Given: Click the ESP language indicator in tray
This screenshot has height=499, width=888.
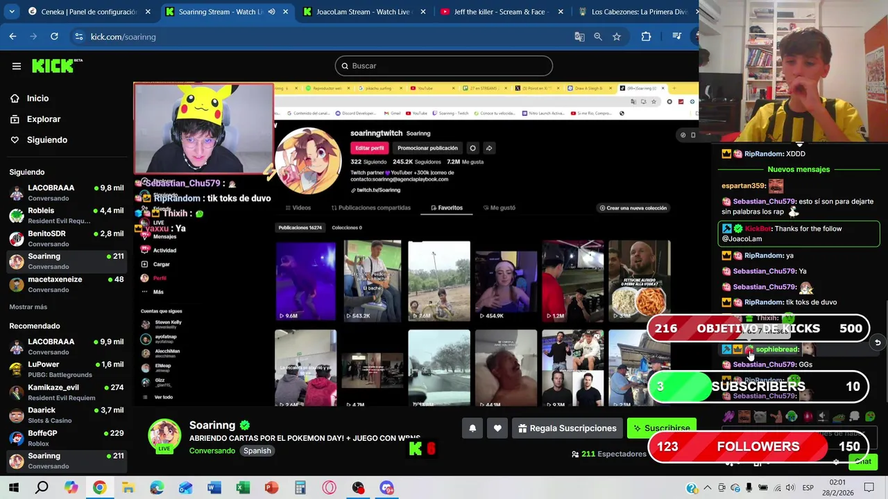Looking at the screenshot, I should [x=808, y=488].
